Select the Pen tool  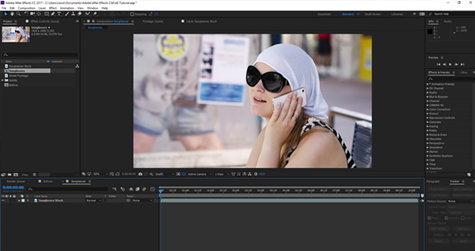tap(53, 14)
